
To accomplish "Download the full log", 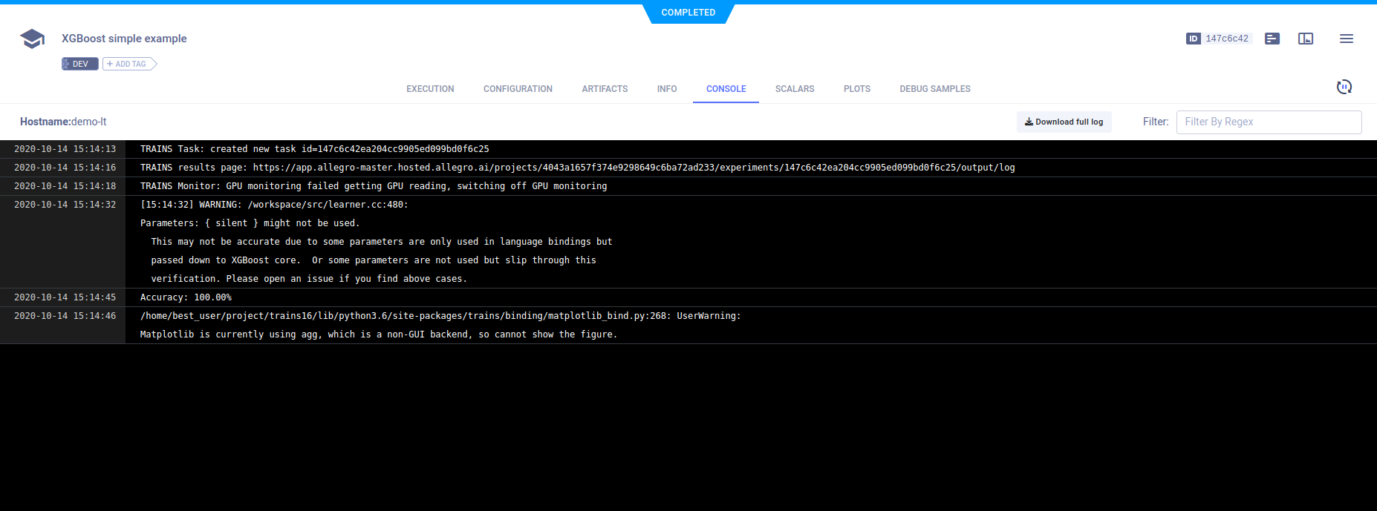I will (1064, 122).
